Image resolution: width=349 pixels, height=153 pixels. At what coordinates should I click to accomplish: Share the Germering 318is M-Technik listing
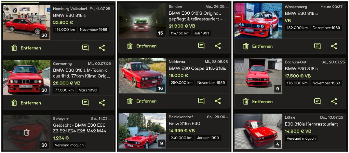[102, 103]
